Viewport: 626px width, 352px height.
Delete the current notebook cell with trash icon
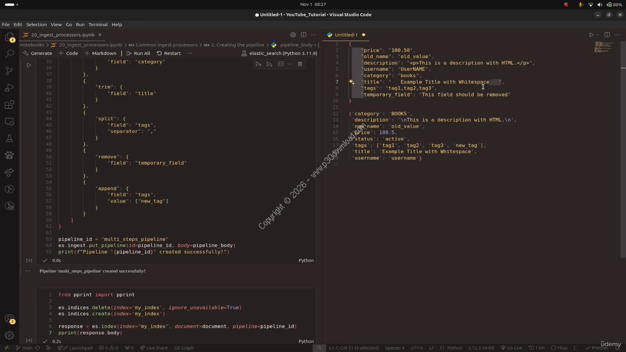[x=300, y=64]
